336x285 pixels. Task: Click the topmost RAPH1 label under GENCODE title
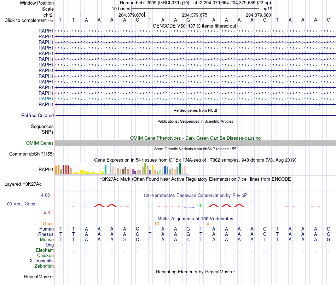pyautogui.click(x=46, y=31)
